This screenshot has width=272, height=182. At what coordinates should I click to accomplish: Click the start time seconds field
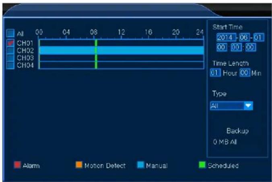[x=251, y=47]
